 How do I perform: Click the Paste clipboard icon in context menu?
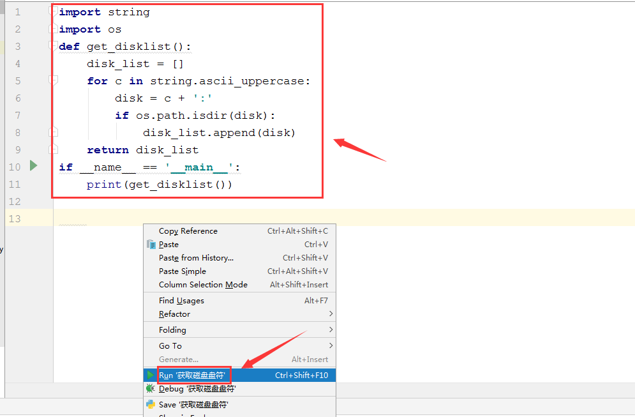tap(151, 245)
